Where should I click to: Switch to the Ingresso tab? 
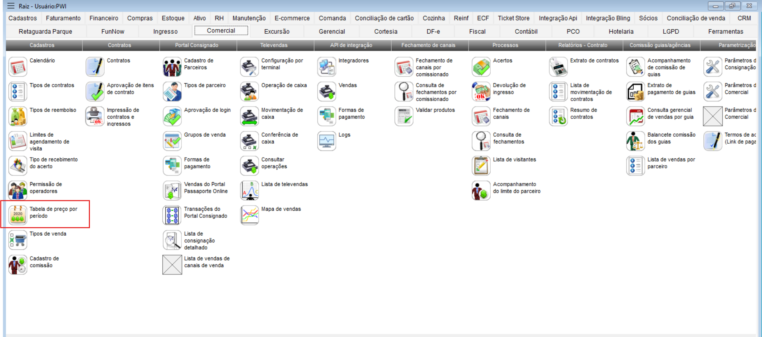point(166,31)
